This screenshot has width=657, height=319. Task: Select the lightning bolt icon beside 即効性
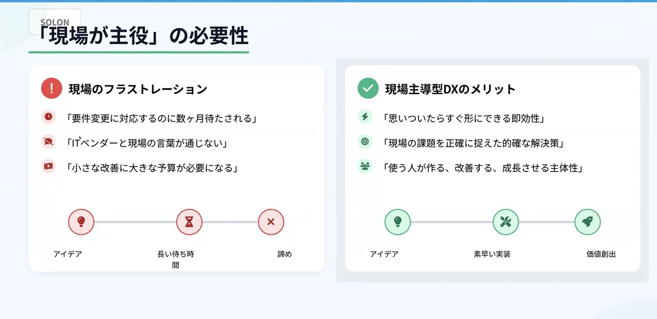pos(365,117)
